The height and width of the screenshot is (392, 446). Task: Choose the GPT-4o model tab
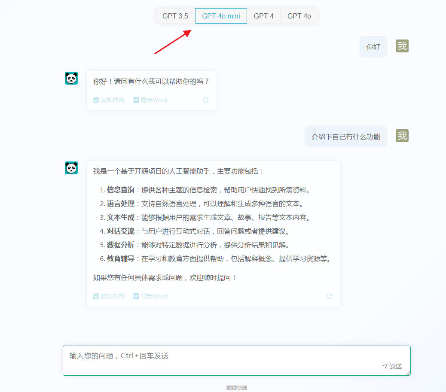pos(299,16)
